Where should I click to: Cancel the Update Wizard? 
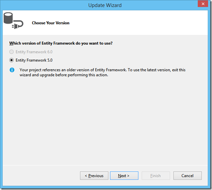[188, 175]
